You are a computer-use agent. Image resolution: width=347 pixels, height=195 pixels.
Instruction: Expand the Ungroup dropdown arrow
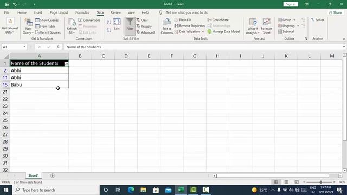coord(298,26)
